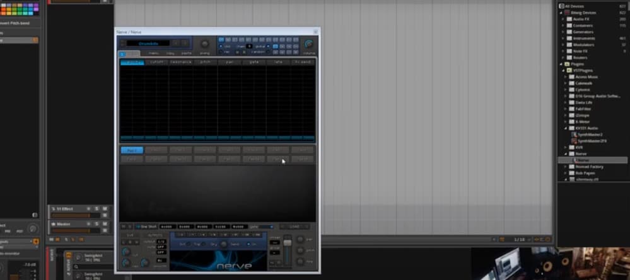The image size is (630, 280).
Task: Click the Audio FX folder icon
Action: (569, 19)
